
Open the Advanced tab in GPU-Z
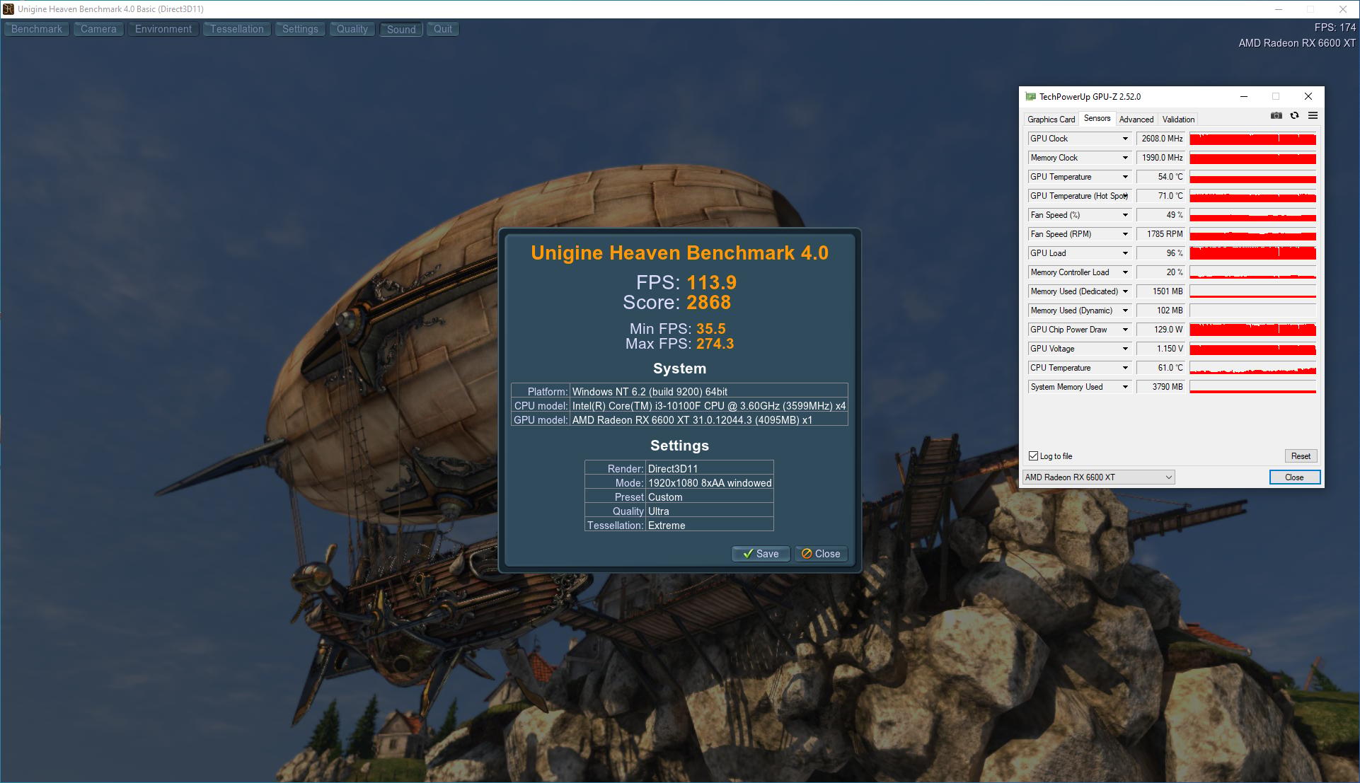tap(1136, 120)
